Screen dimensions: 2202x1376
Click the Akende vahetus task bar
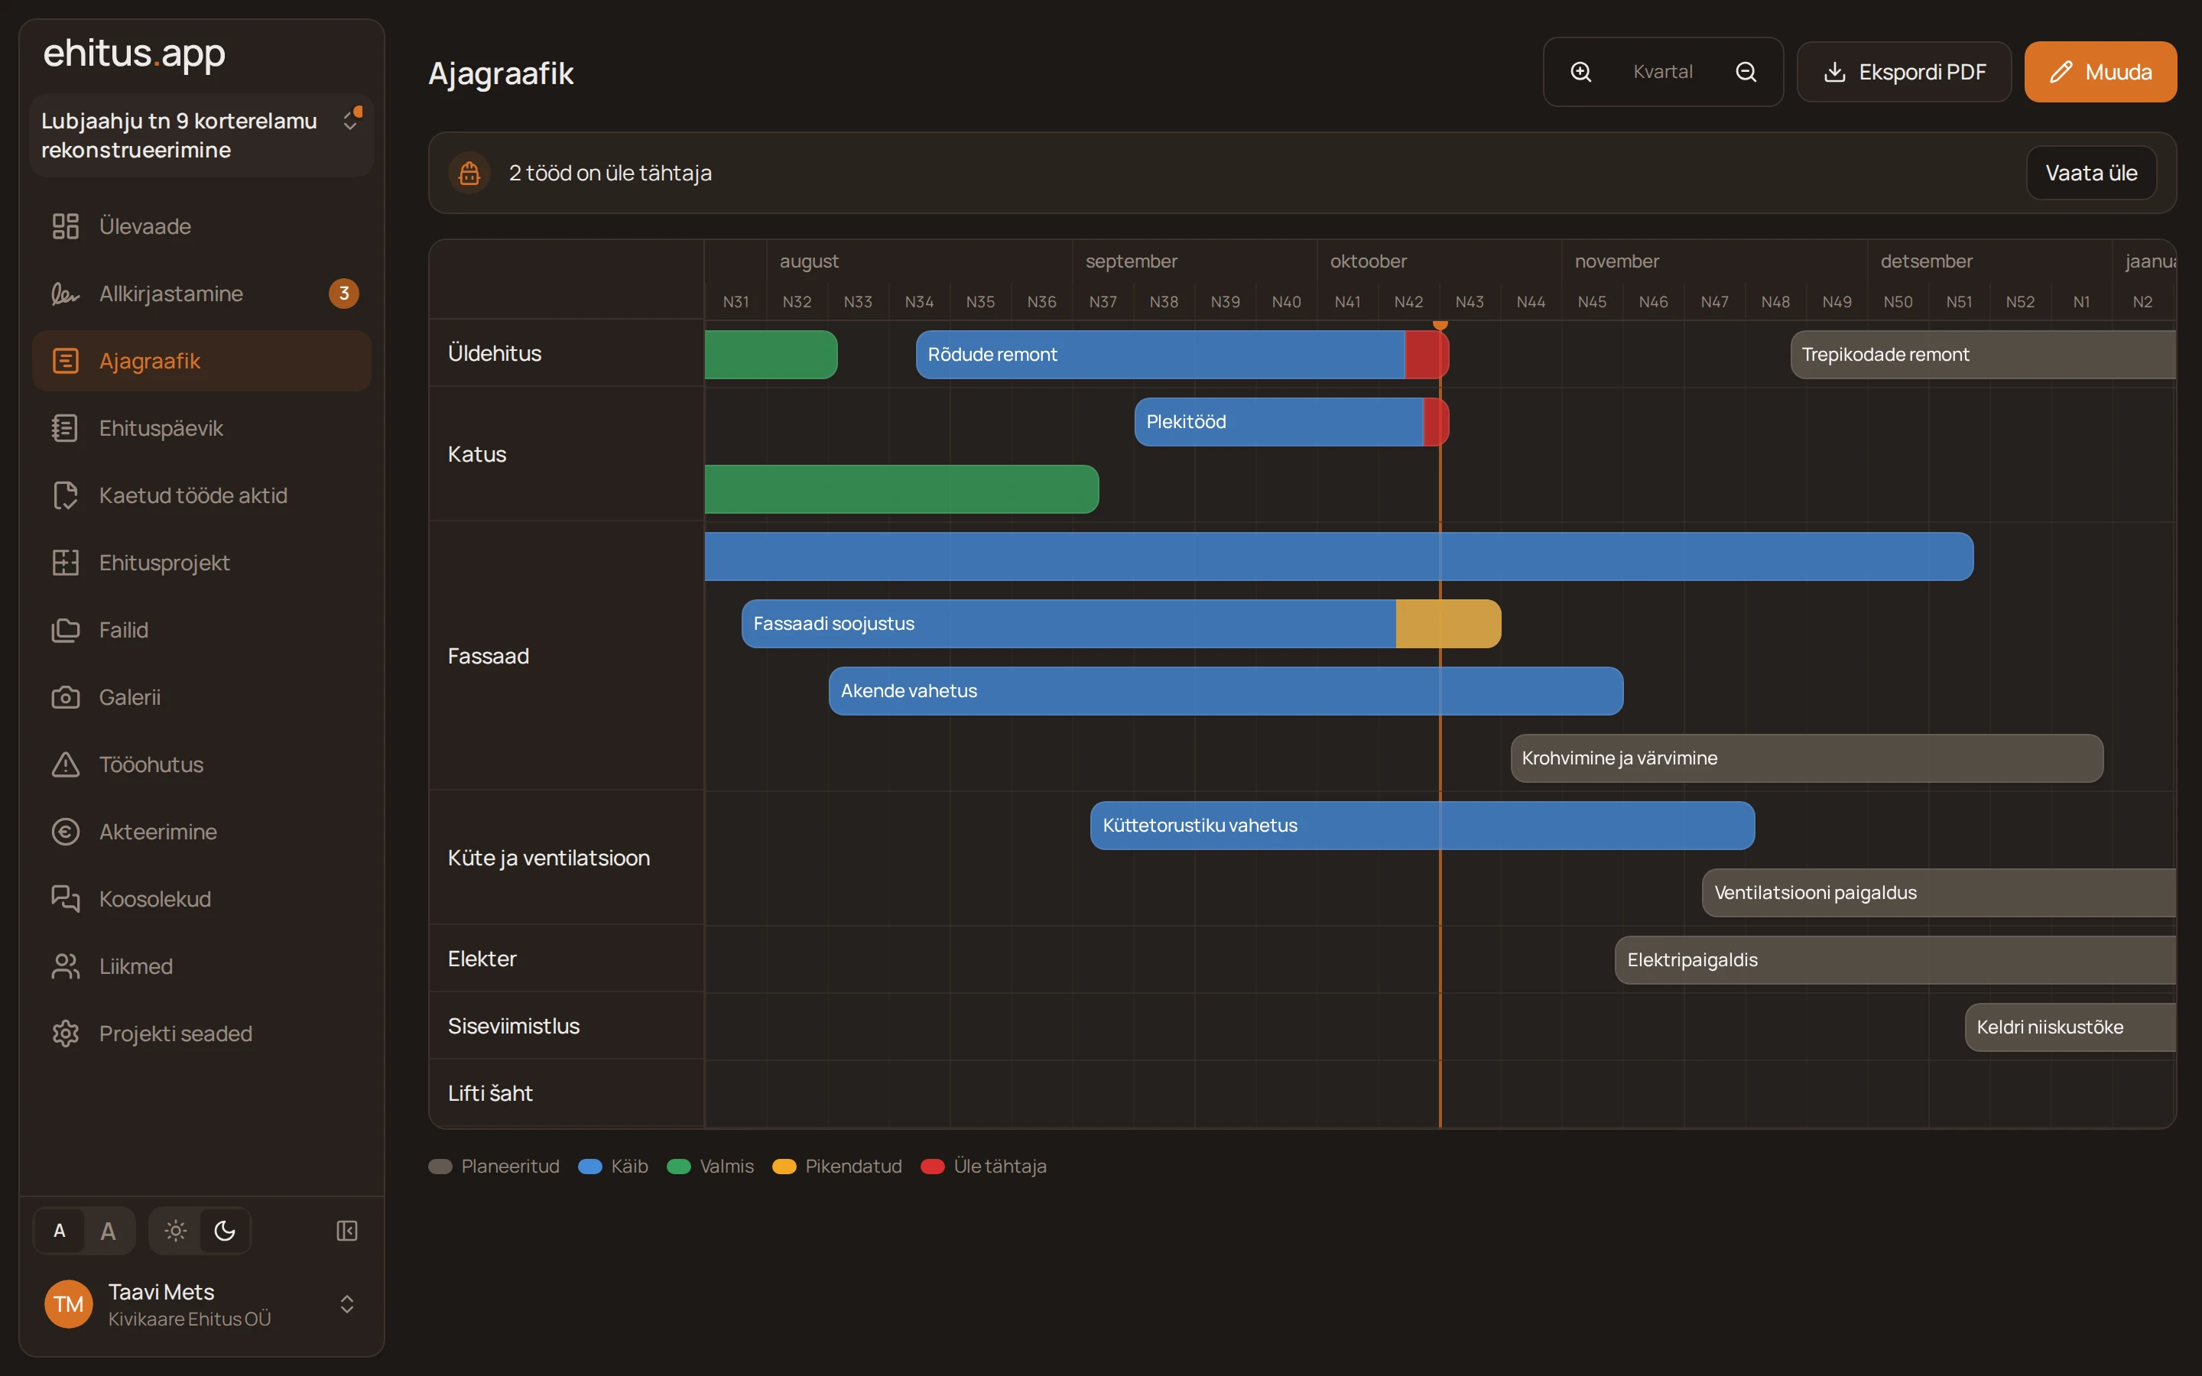(1226, 691)
